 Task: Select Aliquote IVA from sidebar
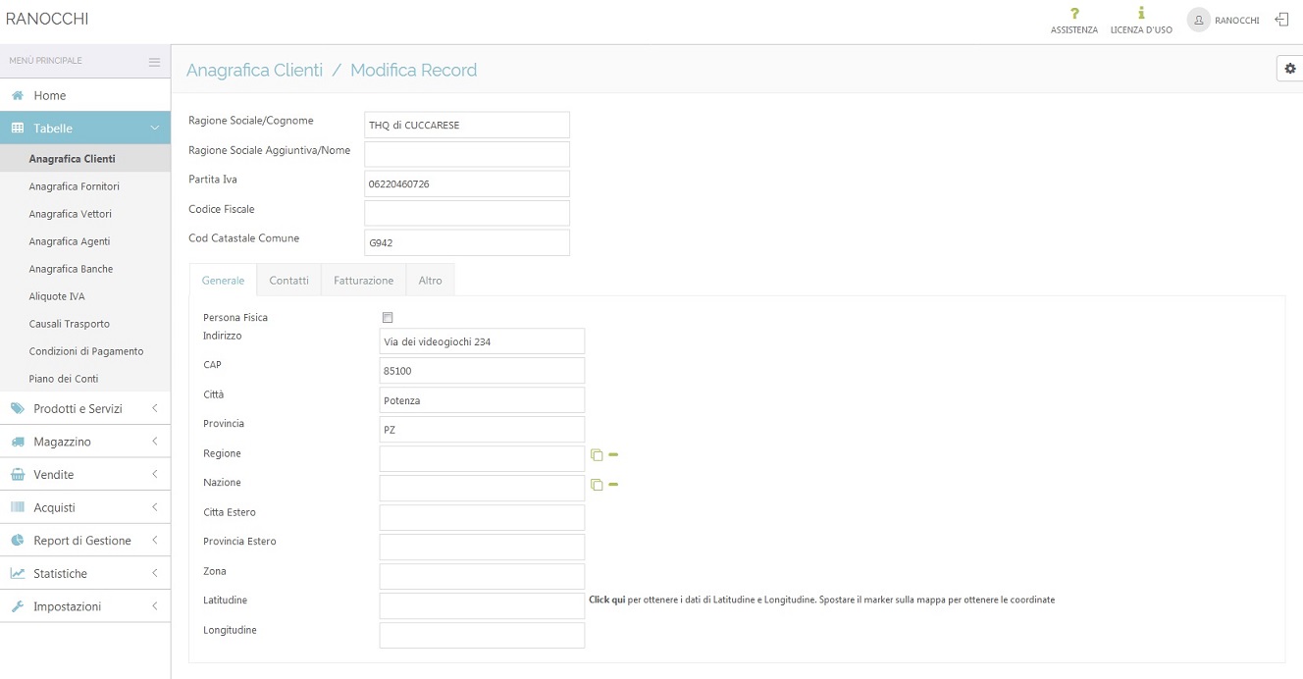pyautogui.click(x=57, y=296)
